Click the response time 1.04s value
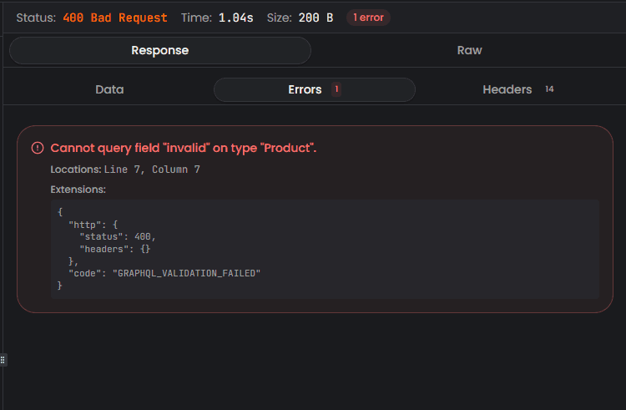Image resolution: width=626 pixels, height=410 pixels. [x=235, y=18]
